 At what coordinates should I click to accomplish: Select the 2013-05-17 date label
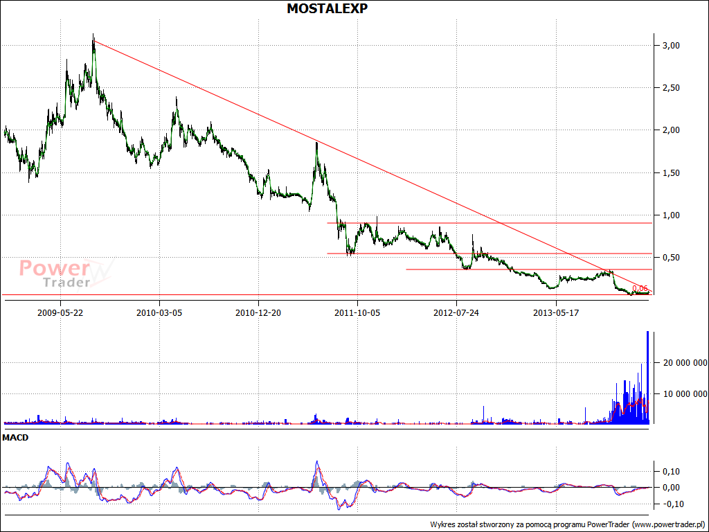(x=556, y=312)
